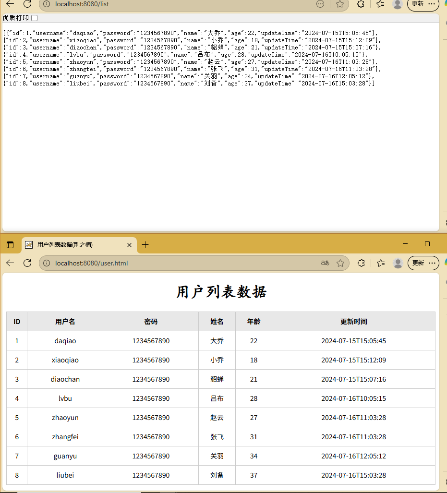Click the user.html address bar

pos(194,263)
